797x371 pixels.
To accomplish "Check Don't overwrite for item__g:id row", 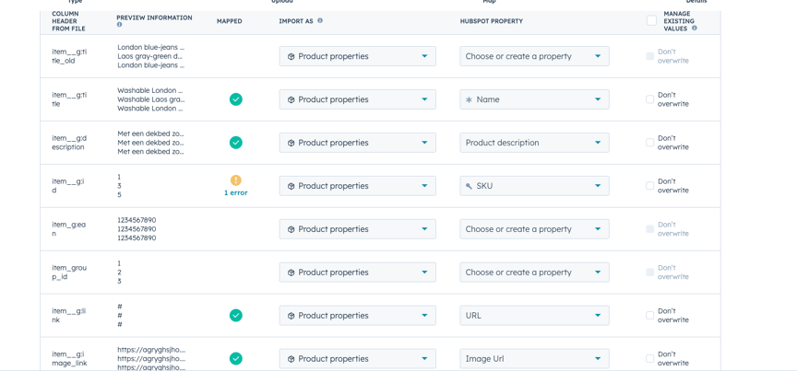I will click(650, 186).
